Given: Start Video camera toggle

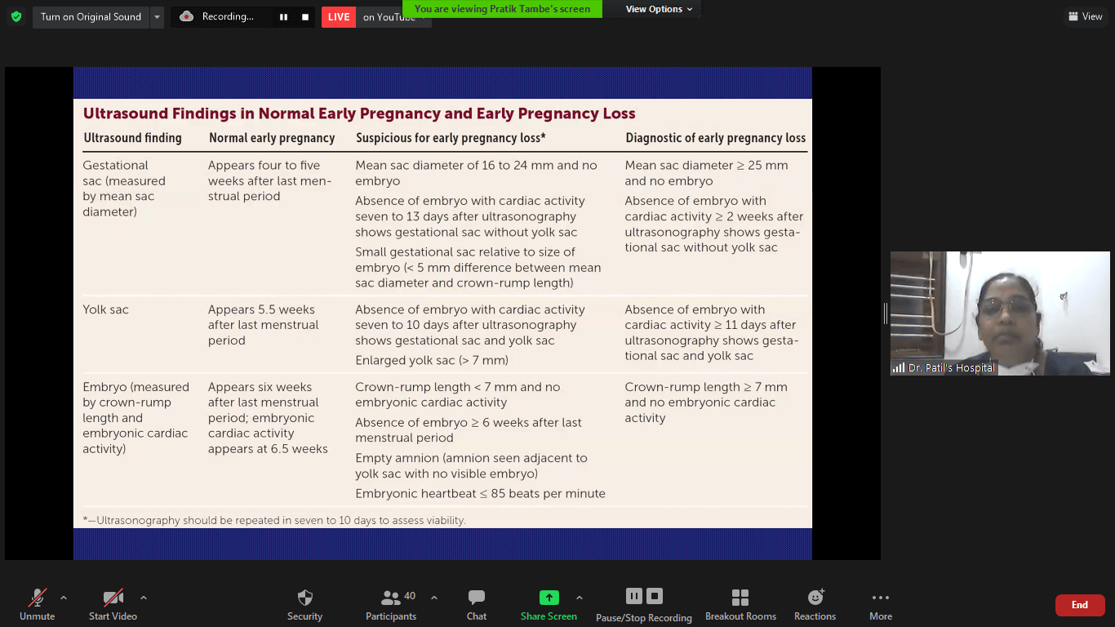Looking at the screenshot, I should pyautogui.click(x=113, y=605).
